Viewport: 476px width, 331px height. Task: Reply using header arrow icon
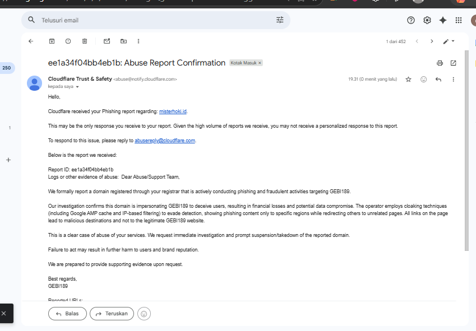pyautogui.click(x=438, y=80)
